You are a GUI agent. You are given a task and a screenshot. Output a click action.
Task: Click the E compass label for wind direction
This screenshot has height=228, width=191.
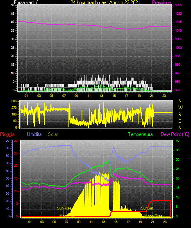(x=180, y=121)
